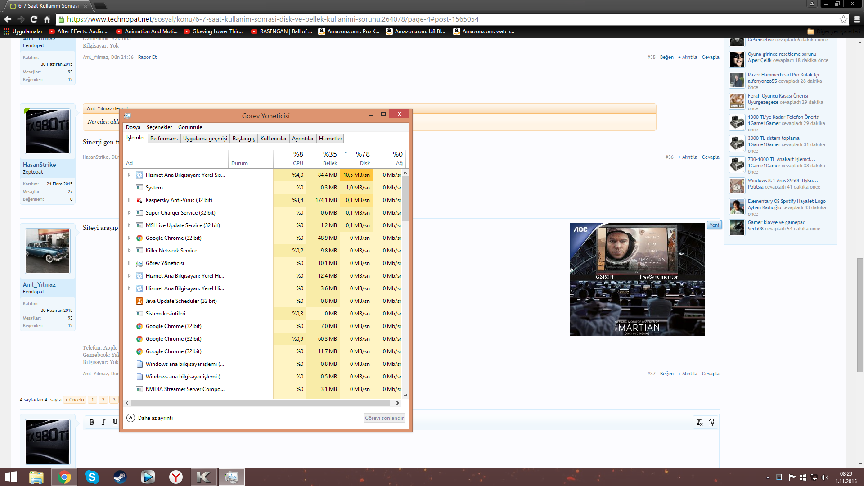Screen dimensions: 864x486
Task: Click the editor source mode icon
Action: [x=711, y=422]
